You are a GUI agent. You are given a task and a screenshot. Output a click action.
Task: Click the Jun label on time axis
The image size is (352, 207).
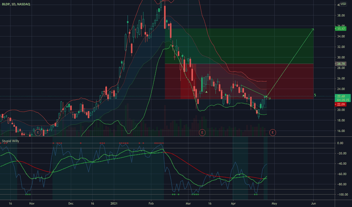click(313, 203)
